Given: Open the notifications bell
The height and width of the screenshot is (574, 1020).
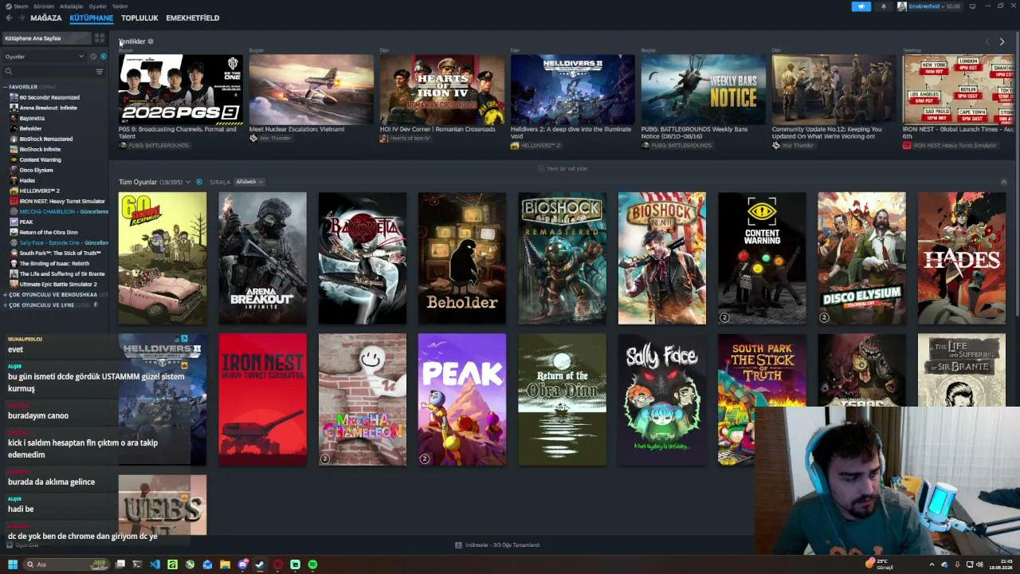Looking at the screenshot, I should (883, 6).
